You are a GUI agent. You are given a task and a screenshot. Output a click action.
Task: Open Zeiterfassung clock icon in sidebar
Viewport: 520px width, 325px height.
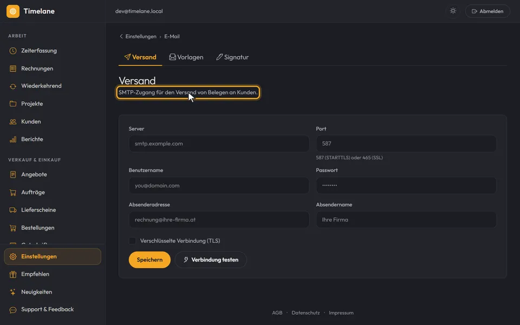(x=13, y=51)
